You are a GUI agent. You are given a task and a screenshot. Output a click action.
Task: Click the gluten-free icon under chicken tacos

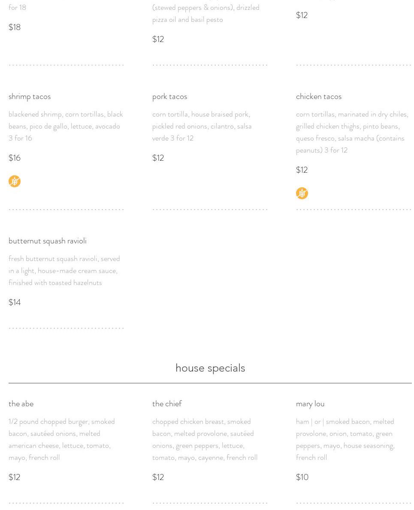click(302, 193)
